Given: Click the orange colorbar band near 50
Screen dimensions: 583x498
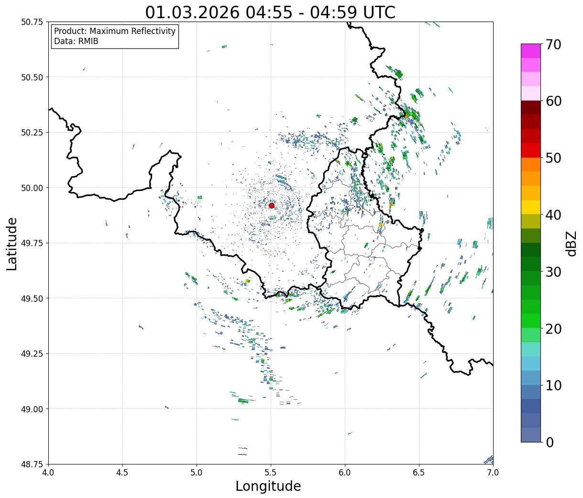Looking at the screenshot, I should pyautogui.click(x=531, y=164).
